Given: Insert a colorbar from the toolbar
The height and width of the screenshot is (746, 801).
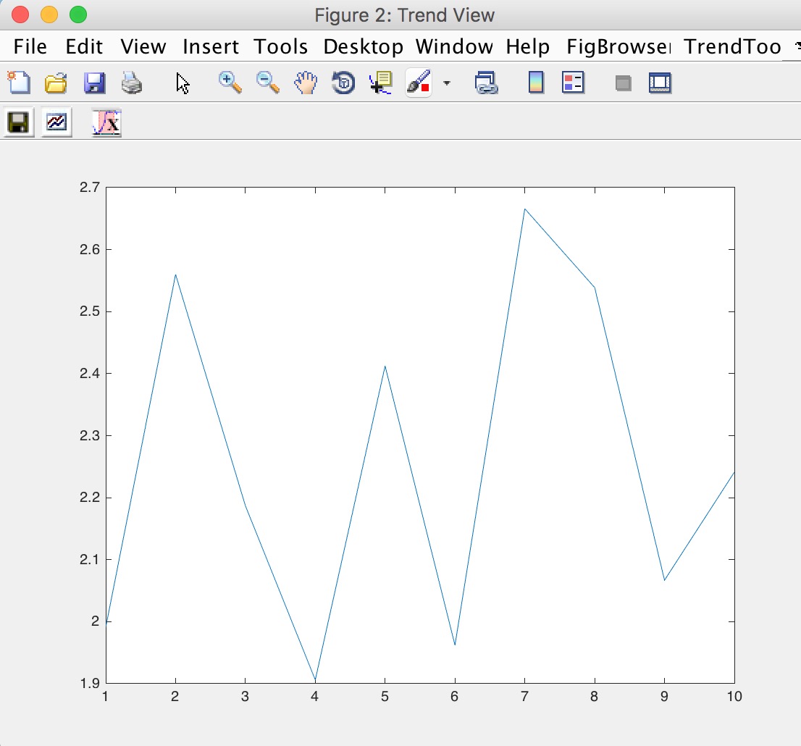Looking at the screenshot, I should pyautogui.click(x=536, y=83).
